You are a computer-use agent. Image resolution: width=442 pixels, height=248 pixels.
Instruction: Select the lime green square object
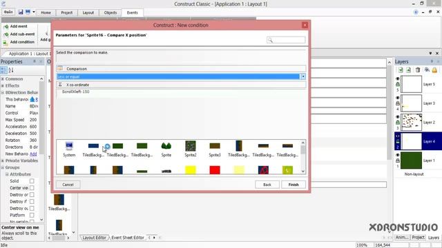287,170
